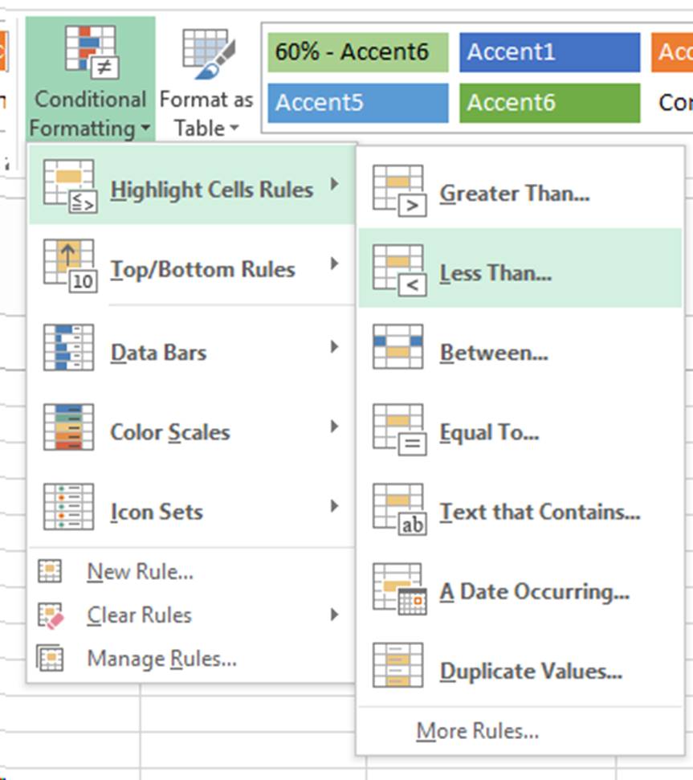Apply the Accent6 cell style
This screenshot has width=693, height=780.
coord(550,103)
